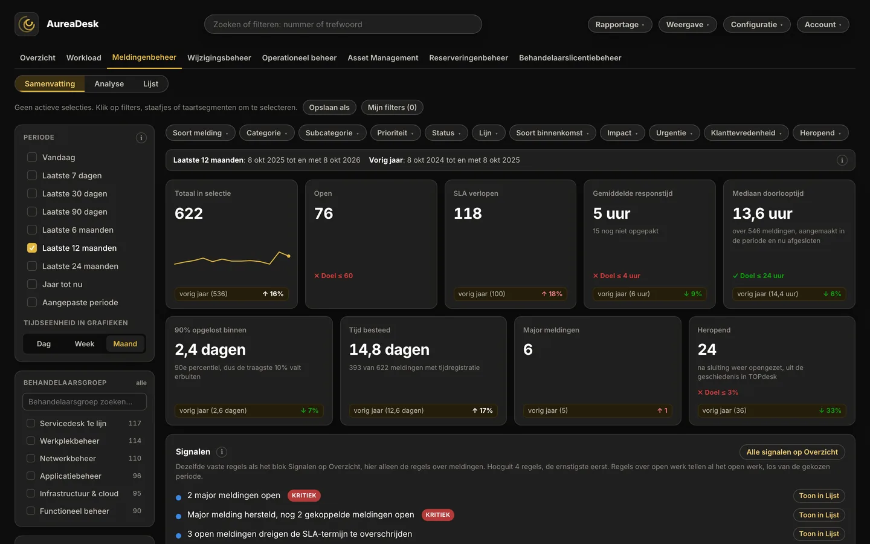Click the Opslaan als button
870x544 pixels.
tap(329, 108)
